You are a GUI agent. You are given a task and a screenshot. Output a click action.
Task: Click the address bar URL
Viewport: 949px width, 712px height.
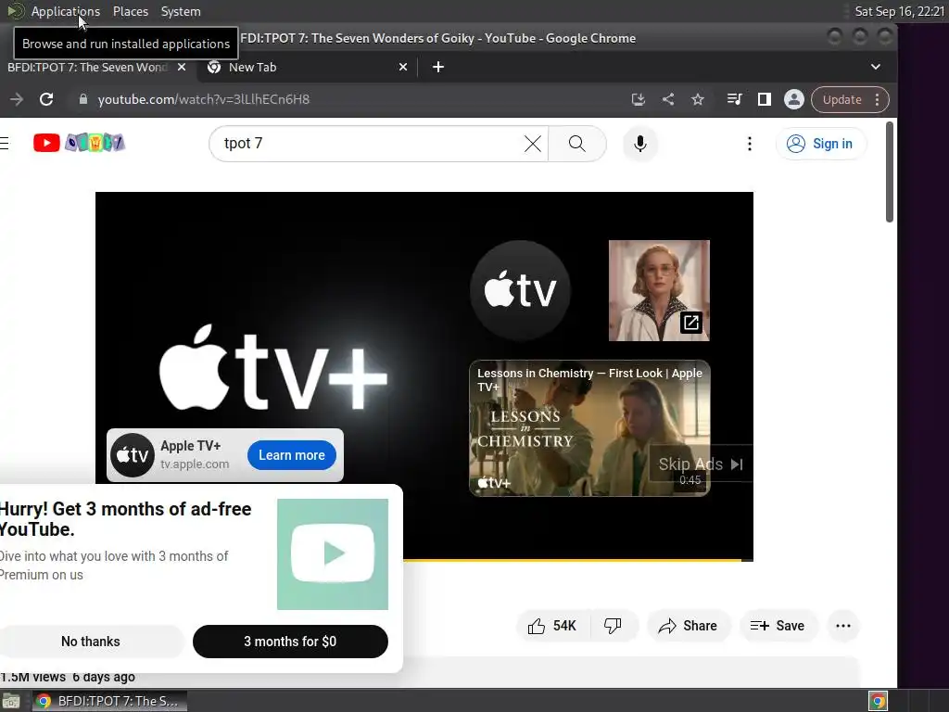pyautogui.click(x=203, y=99)
